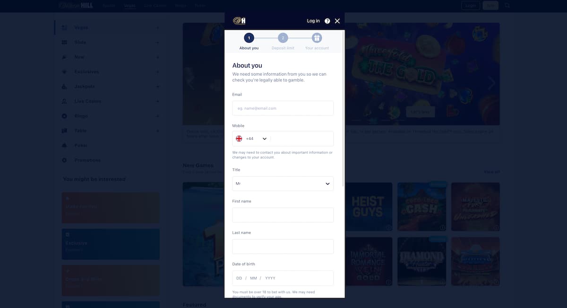Viewport: 567px width, 308px height.
Task: Click the search magnifier icon in the header
Action: [507, 6]
